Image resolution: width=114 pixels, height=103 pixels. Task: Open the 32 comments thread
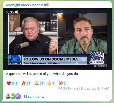pos(34,96)
